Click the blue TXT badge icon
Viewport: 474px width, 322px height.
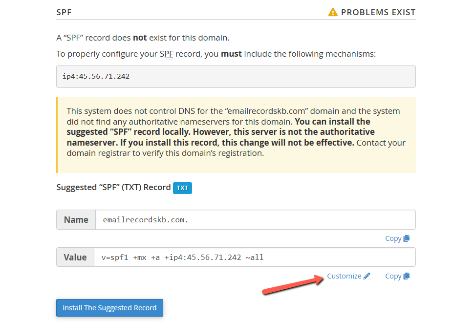pos(182,188)
